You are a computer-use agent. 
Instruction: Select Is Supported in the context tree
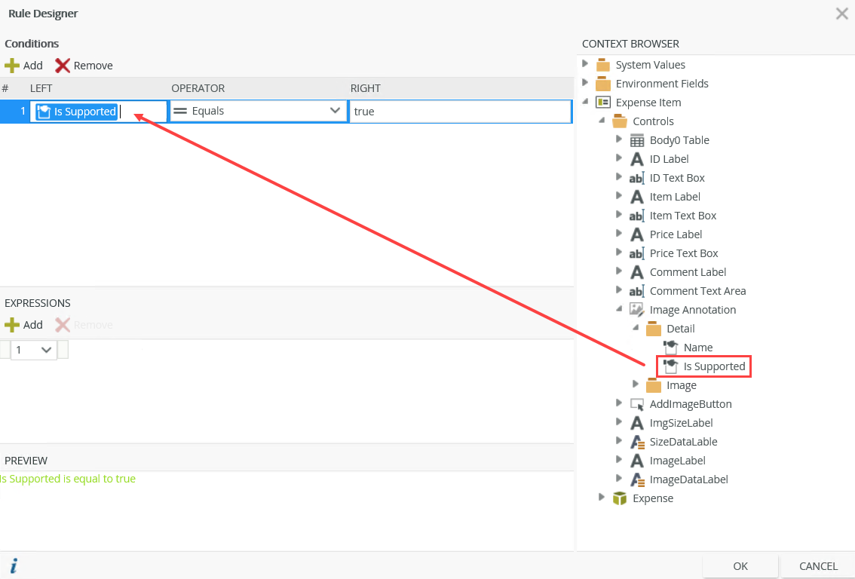pos(714,366)
